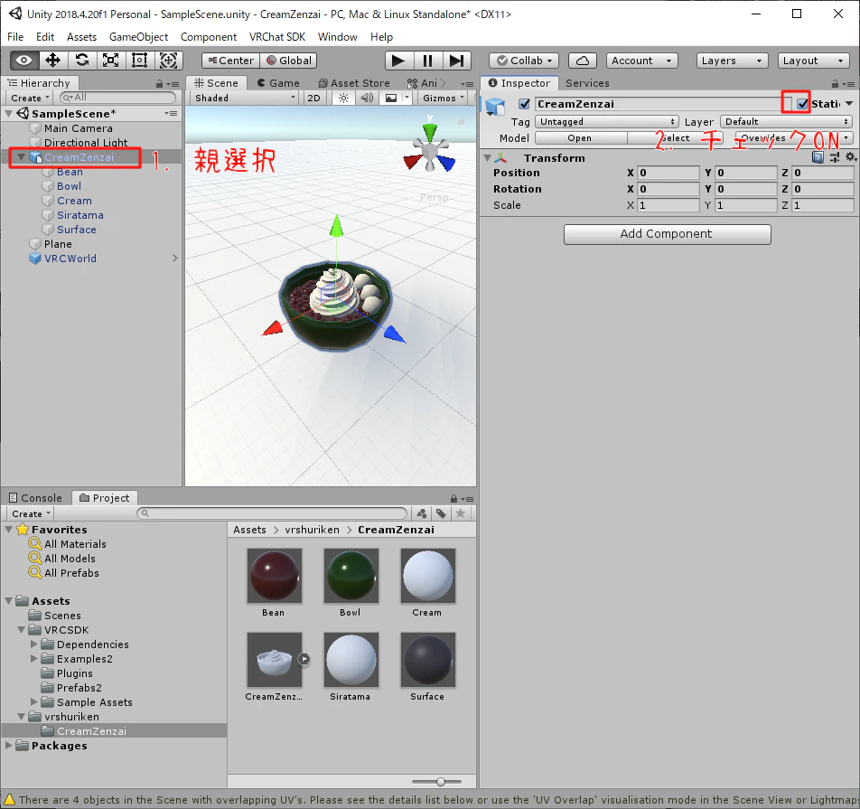Switch to the Game tab

click(278, 83)
